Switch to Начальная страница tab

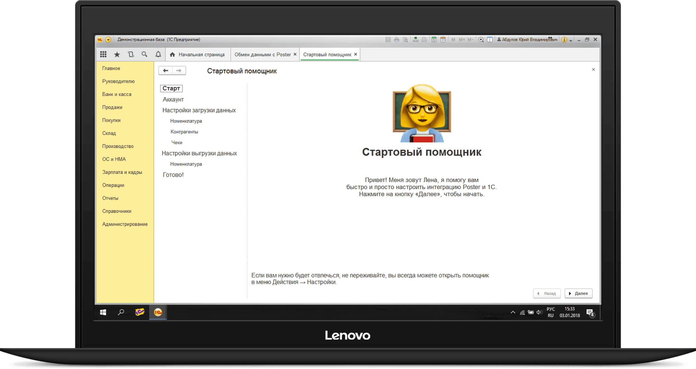click(x=197, y=55)
